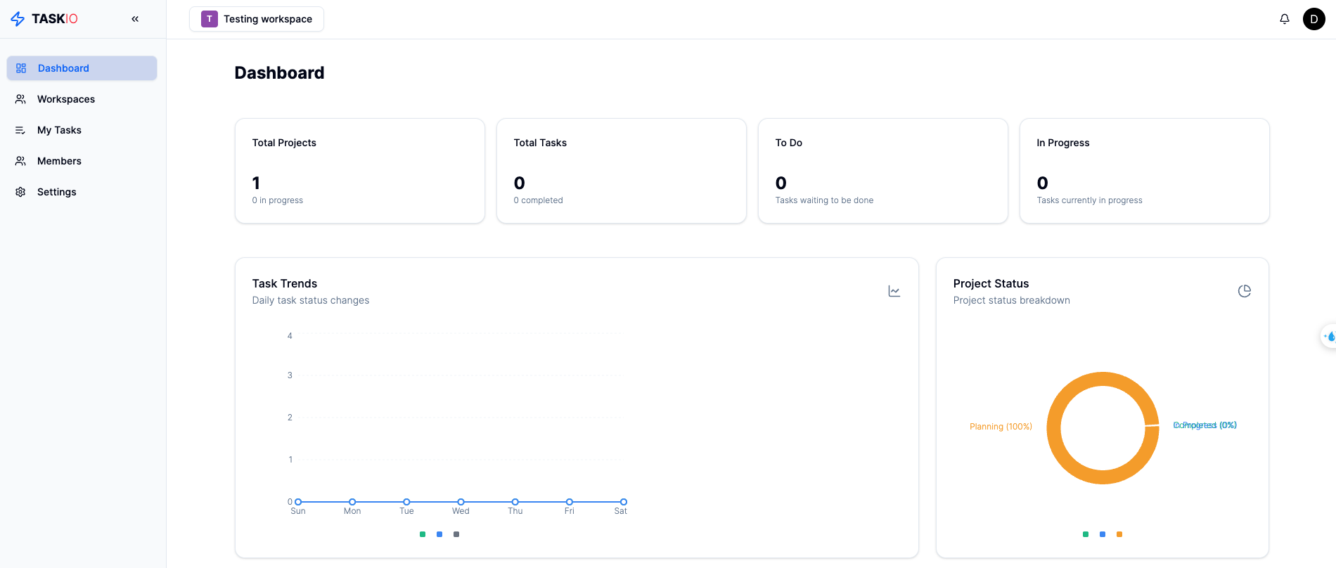The width and height of the screenshot is (1336, 568).
Task: Collapse the sidebar with the double chevron
Action: tap(135, 19)
